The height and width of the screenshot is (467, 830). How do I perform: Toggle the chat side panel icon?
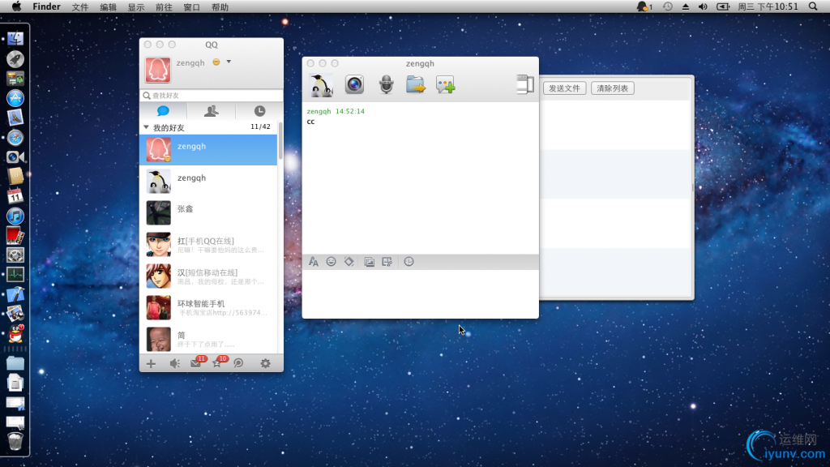coord(525,84)
